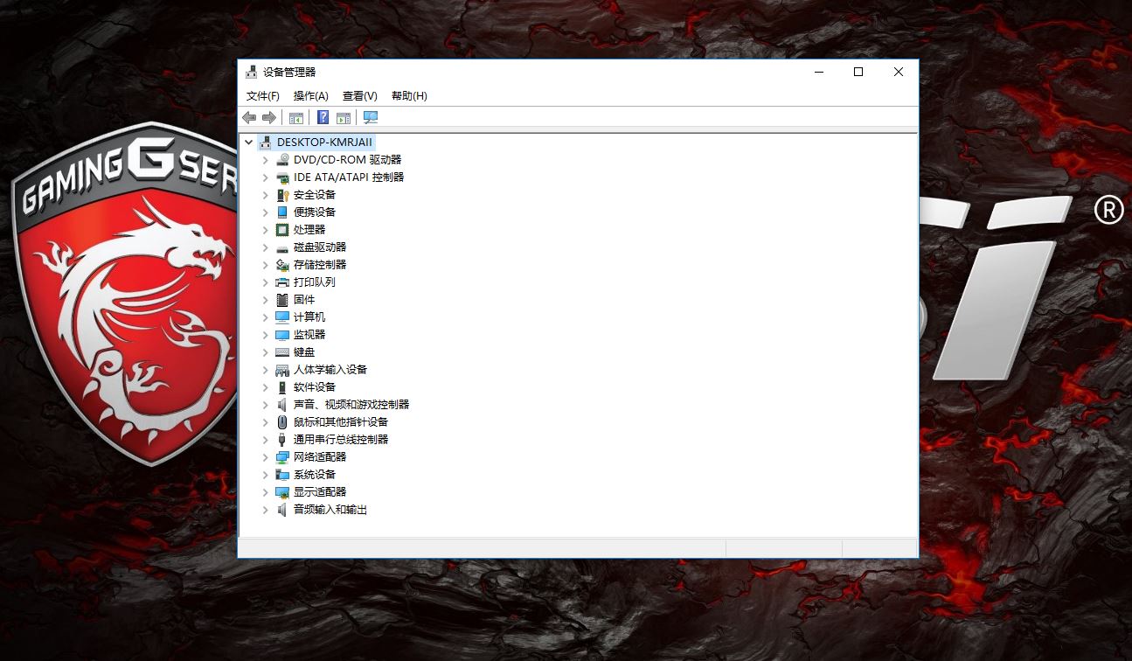This screenshot has width=1132, height=661.
Task: Expand the 计算机 category
Action: tap(266, 317)
